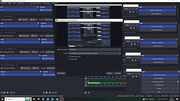Add a new scene from the Escenas toolbar
This screenshot has width=180, height=101.
(x=2, y=93)
